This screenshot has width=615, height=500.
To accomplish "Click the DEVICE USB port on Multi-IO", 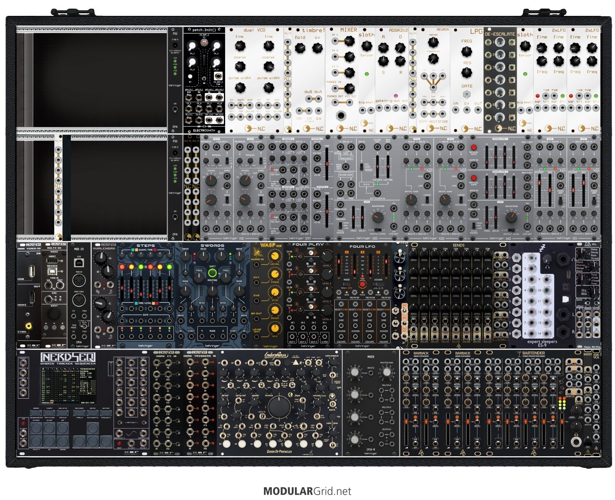I will tap(53, 271).
